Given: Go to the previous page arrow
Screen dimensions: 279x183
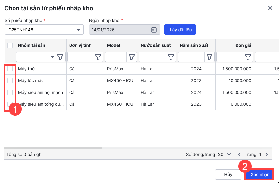Looking at the screenshot, I should 239,154.
